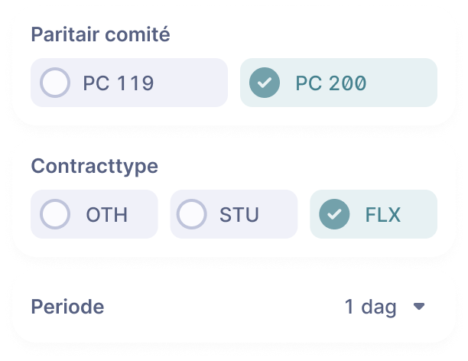
Task: Click the Contracttype heading
Action: tap(95, 166)
